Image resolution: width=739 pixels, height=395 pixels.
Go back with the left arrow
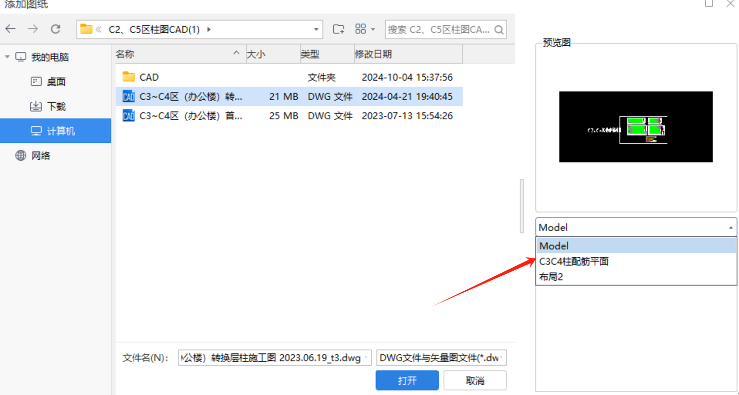(10, 29)
